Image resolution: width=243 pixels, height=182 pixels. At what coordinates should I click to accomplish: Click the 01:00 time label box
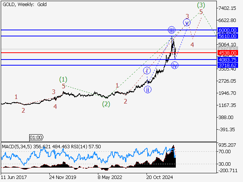coord(36,137)
